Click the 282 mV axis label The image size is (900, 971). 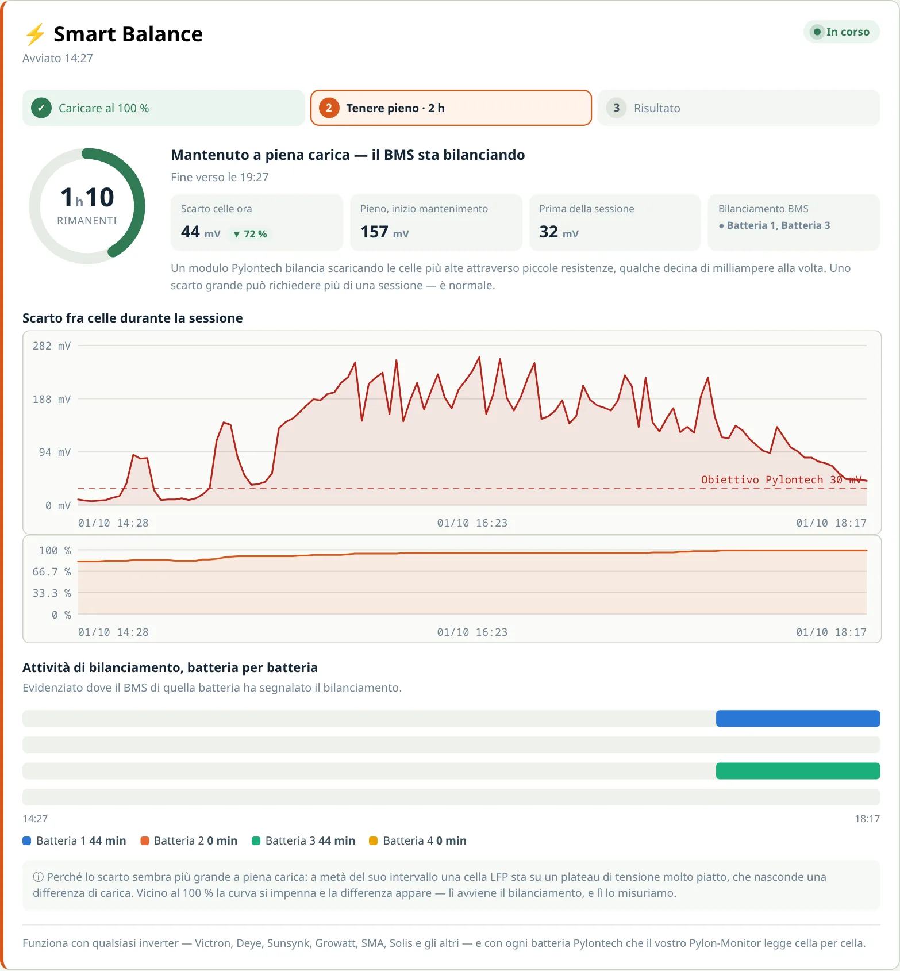pyautogui.click(x=52, y=346)
